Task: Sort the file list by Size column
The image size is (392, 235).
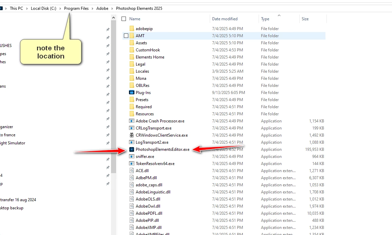Action: (305, 19)
